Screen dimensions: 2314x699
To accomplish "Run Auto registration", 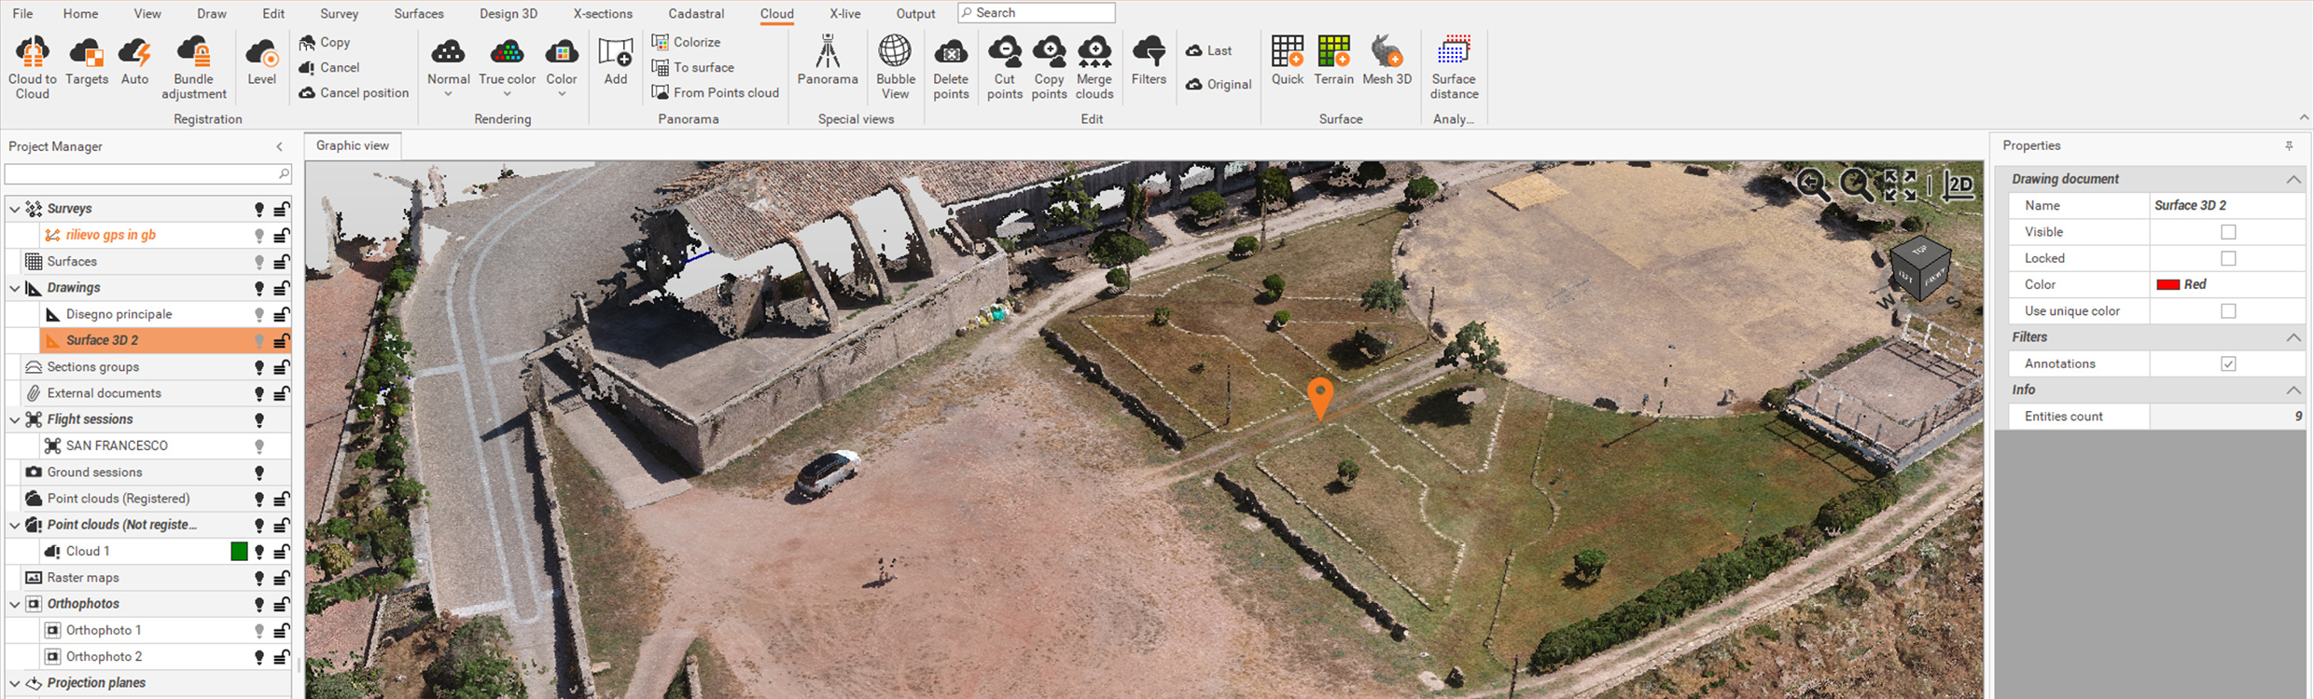I will [x=135, y=62].
